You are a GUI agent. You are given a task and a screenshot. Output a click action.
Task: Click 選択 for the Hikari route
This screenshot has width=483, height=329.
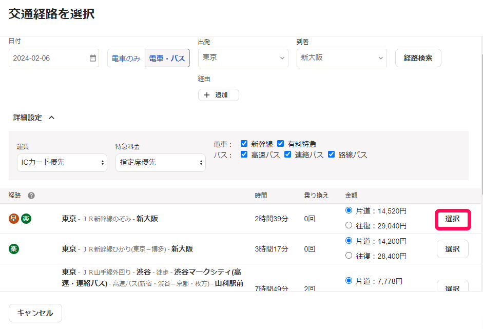453,249
